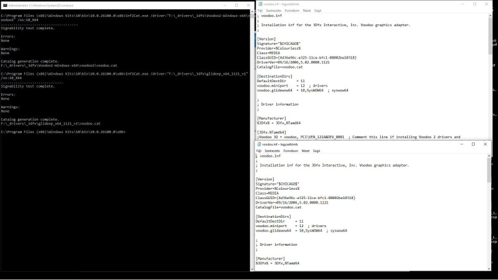Click 'Class=MEDIA' line in upper Notepad

pyautogui.click(x=268, y=53)
